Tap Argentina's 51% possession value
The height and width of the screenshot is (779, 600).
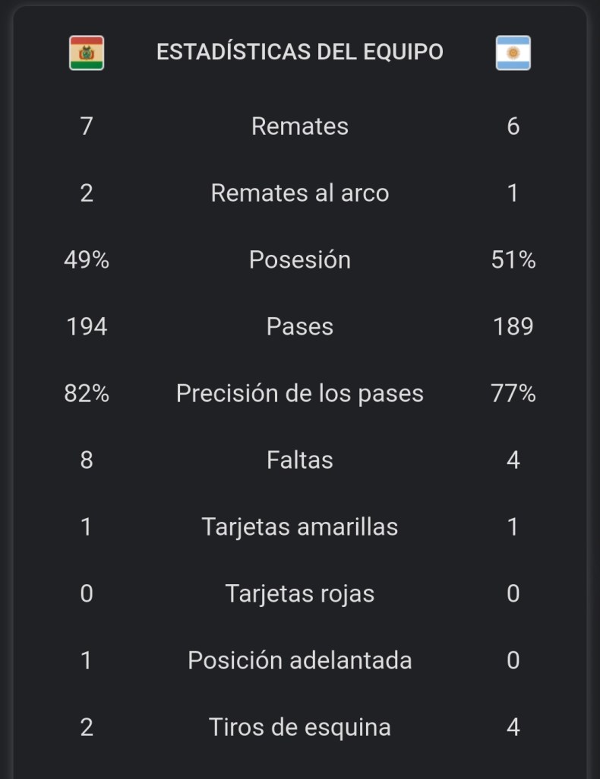(513, 259)
